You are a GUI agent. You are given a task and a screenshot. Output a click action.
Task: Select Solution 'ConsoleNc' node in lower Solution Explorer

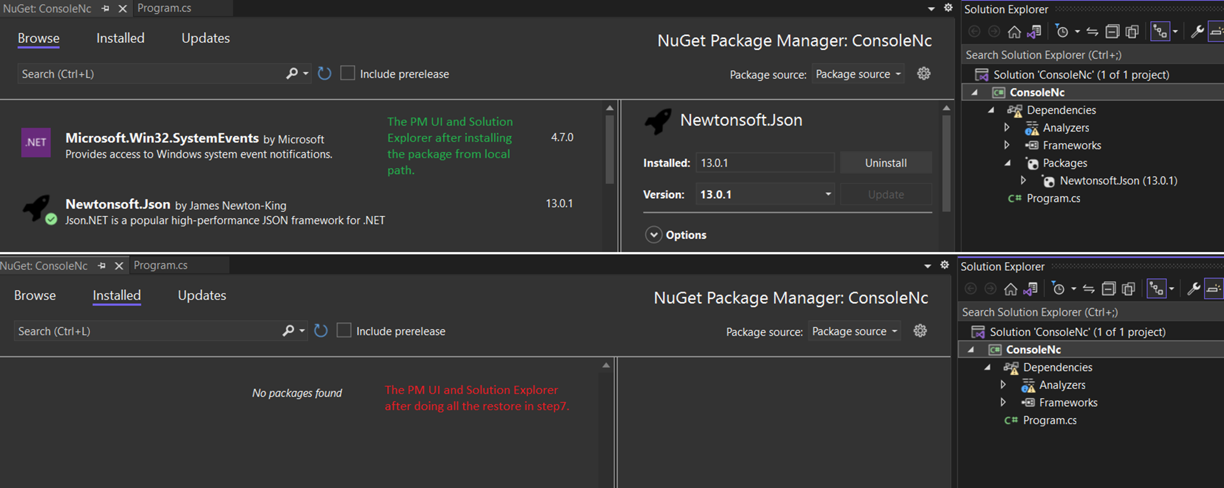pos(1077,332)
